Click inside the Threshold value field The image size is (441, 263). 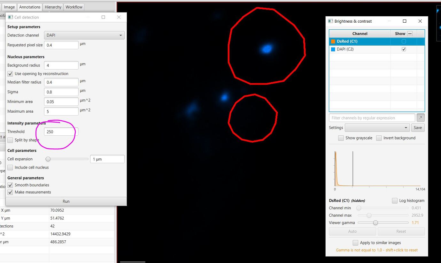[x=61, y=131]
